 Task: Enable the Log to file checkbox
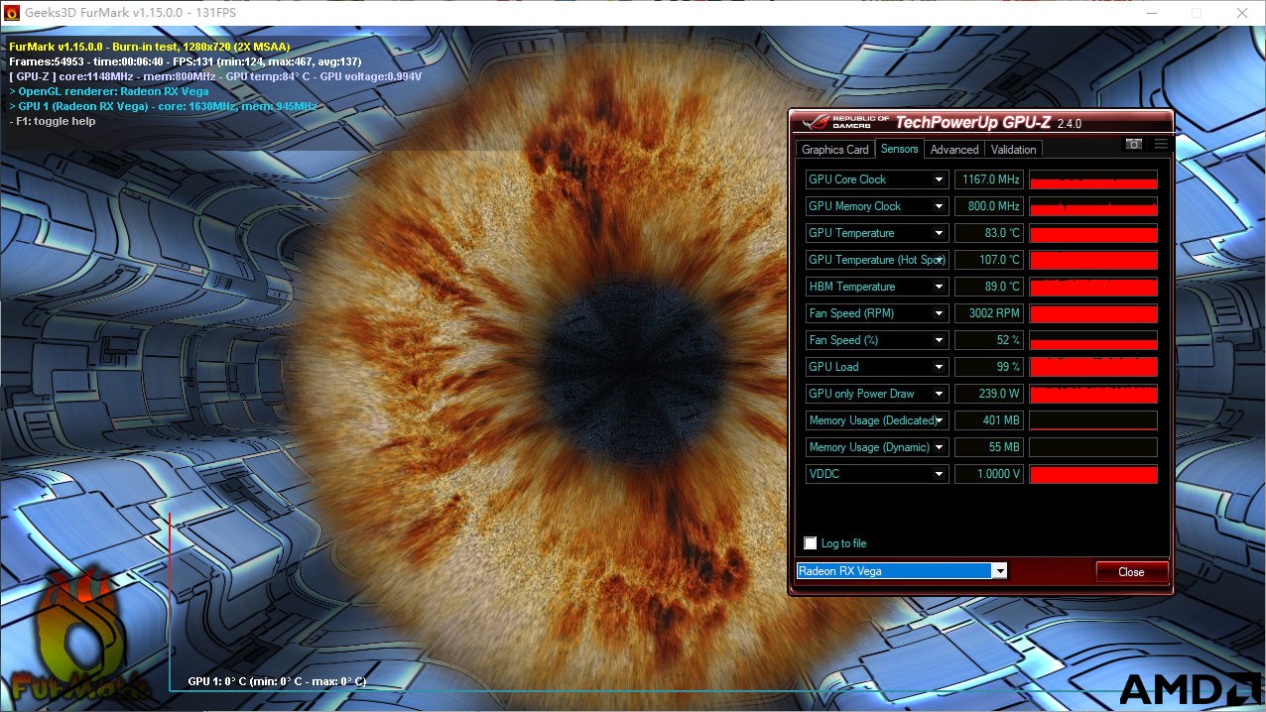coord(811,543)
